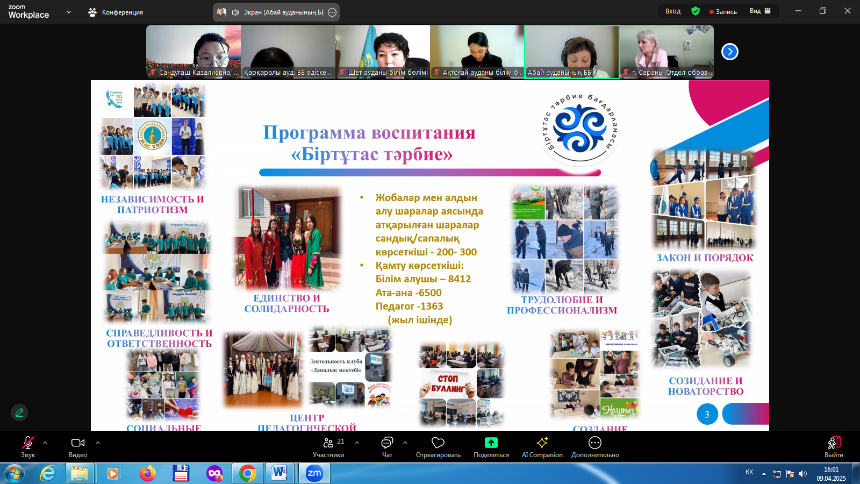Image resolution: width=860 pixels, height=484 pixels.
Task: Open the Чат chat panel
Action: point(387,446)
